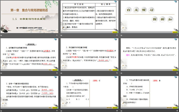Select the 自主预习 探新知 slide thumbnail

pyautogui.click(x=149, y=17)
